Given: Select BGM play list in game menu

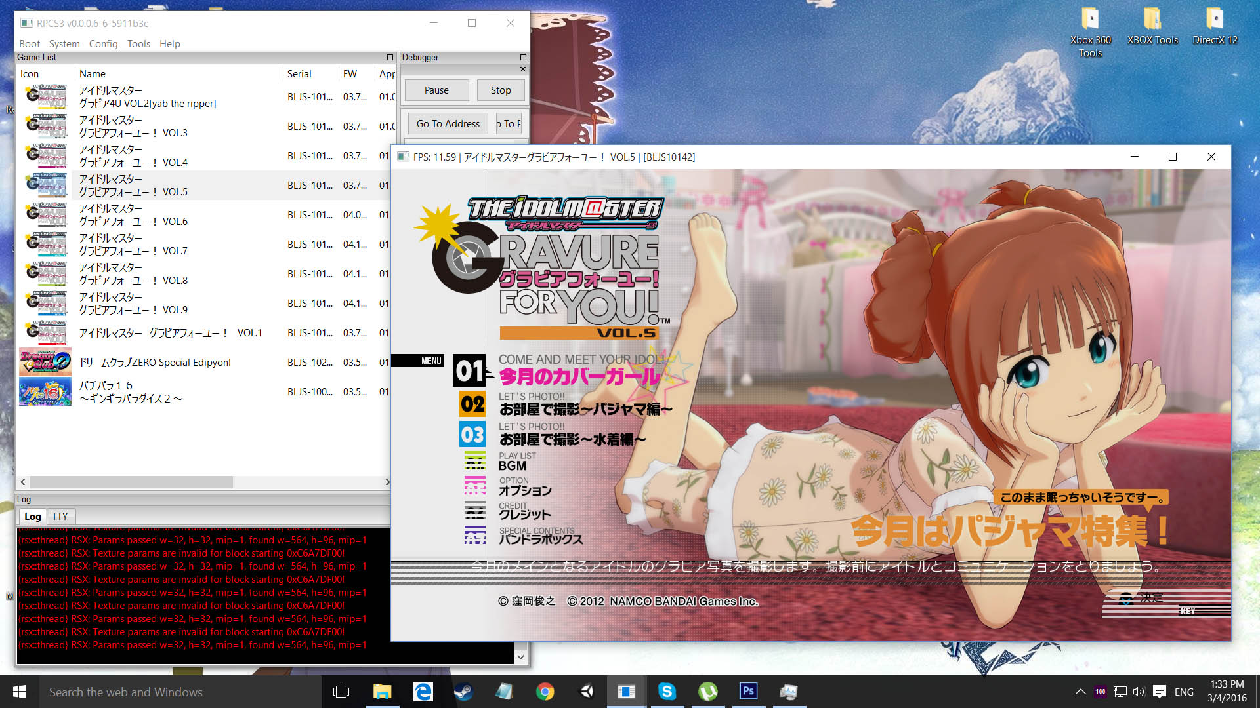Looking at the screenshot, I should click(513, 465).
